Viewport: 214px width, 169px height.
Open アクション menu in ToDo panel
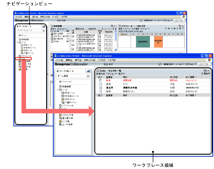111,74
